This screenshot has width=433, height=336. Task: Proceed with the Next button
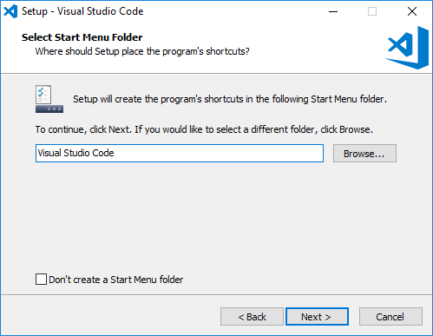tap(317, 317)
